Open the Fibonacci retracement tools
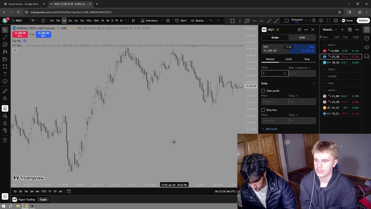Viewport: 371px width, 209px height. [5, 44]
